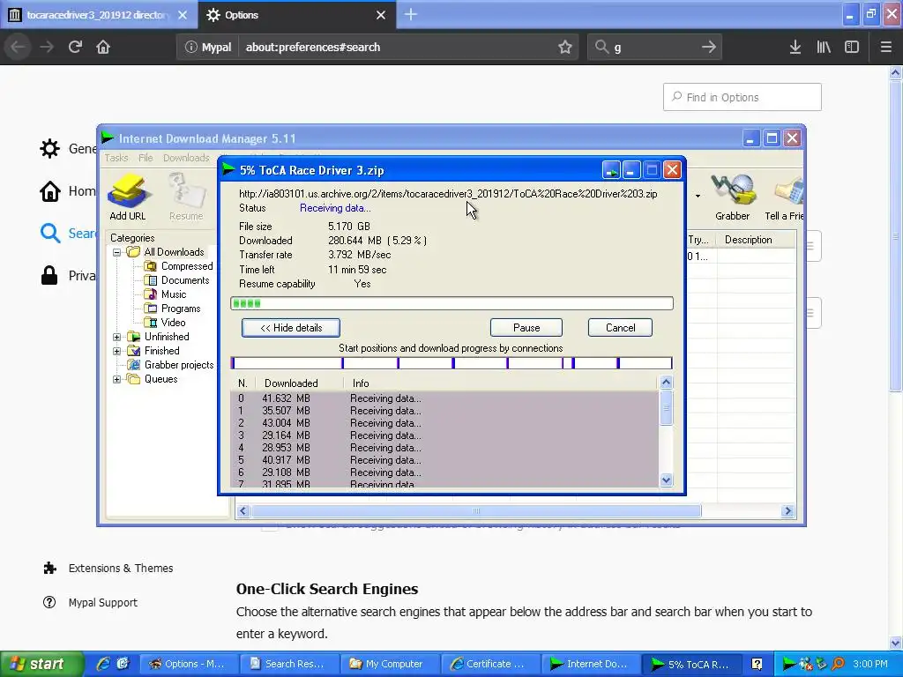Open the Certificate taskbar button

pos(489,664)
